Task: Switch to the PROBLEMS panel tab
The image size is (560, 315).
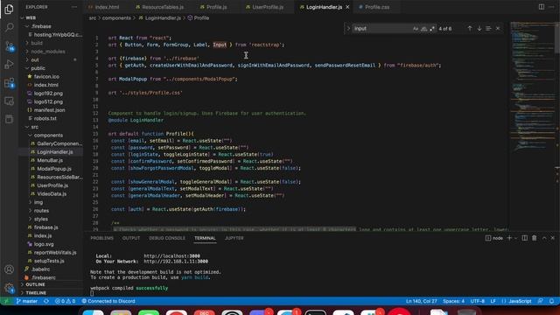Action: 101,238
